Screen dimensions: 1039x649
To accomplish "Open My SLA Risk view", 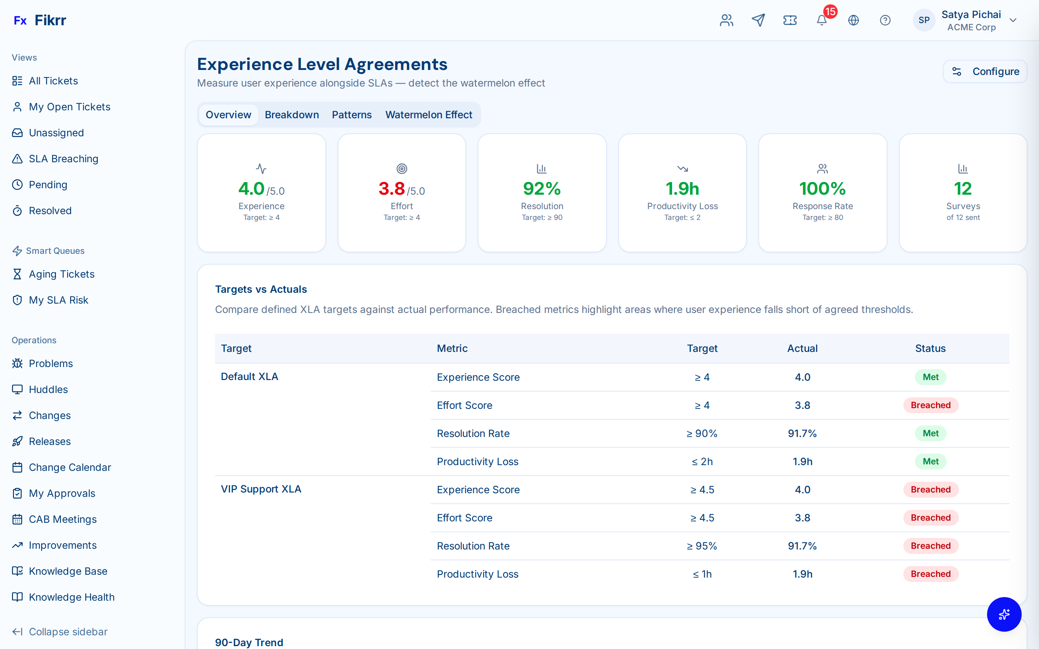I will pyautogui.click(x=58, y=300).
